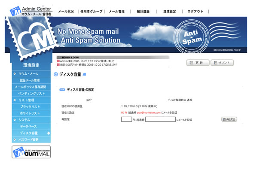Image resolution: width=275 pixels, height=194 pixels.
Task: Click the admin login time line
Action: [x=87, y=61]
